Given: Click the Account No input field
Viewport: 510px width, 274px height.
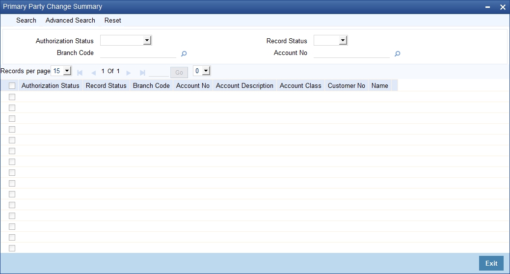Looking at the screenshot, I should [351, 53].
